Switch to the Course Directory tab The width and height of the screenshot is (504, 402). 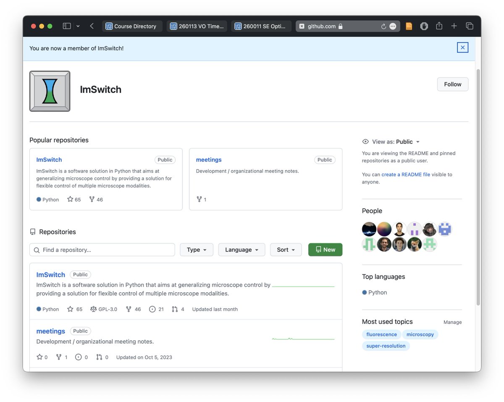(132, 26)
